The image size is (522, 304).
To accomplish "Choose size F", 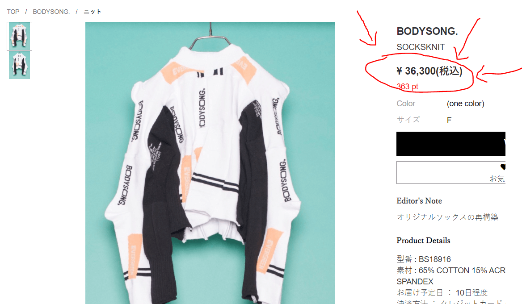I will click(x=449, y=120).
